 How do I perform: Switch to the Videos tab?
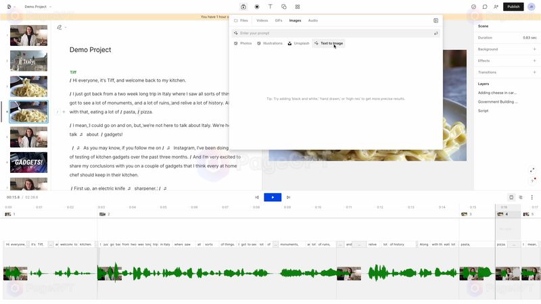262,20
